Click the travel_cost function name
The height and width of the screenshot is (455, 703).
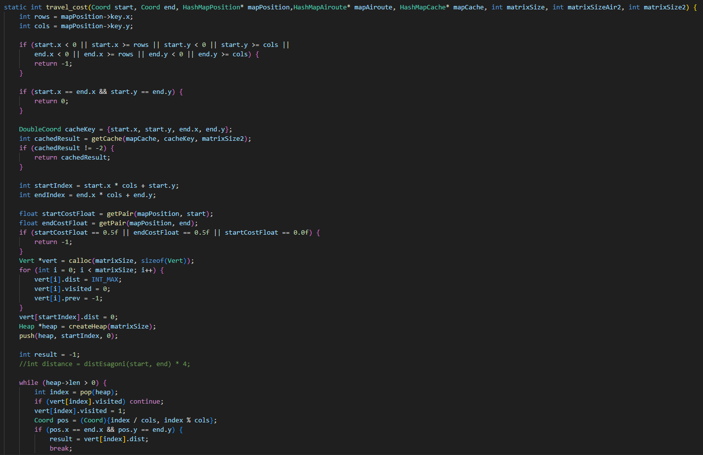pyautogui.click(x=66, y=7)
